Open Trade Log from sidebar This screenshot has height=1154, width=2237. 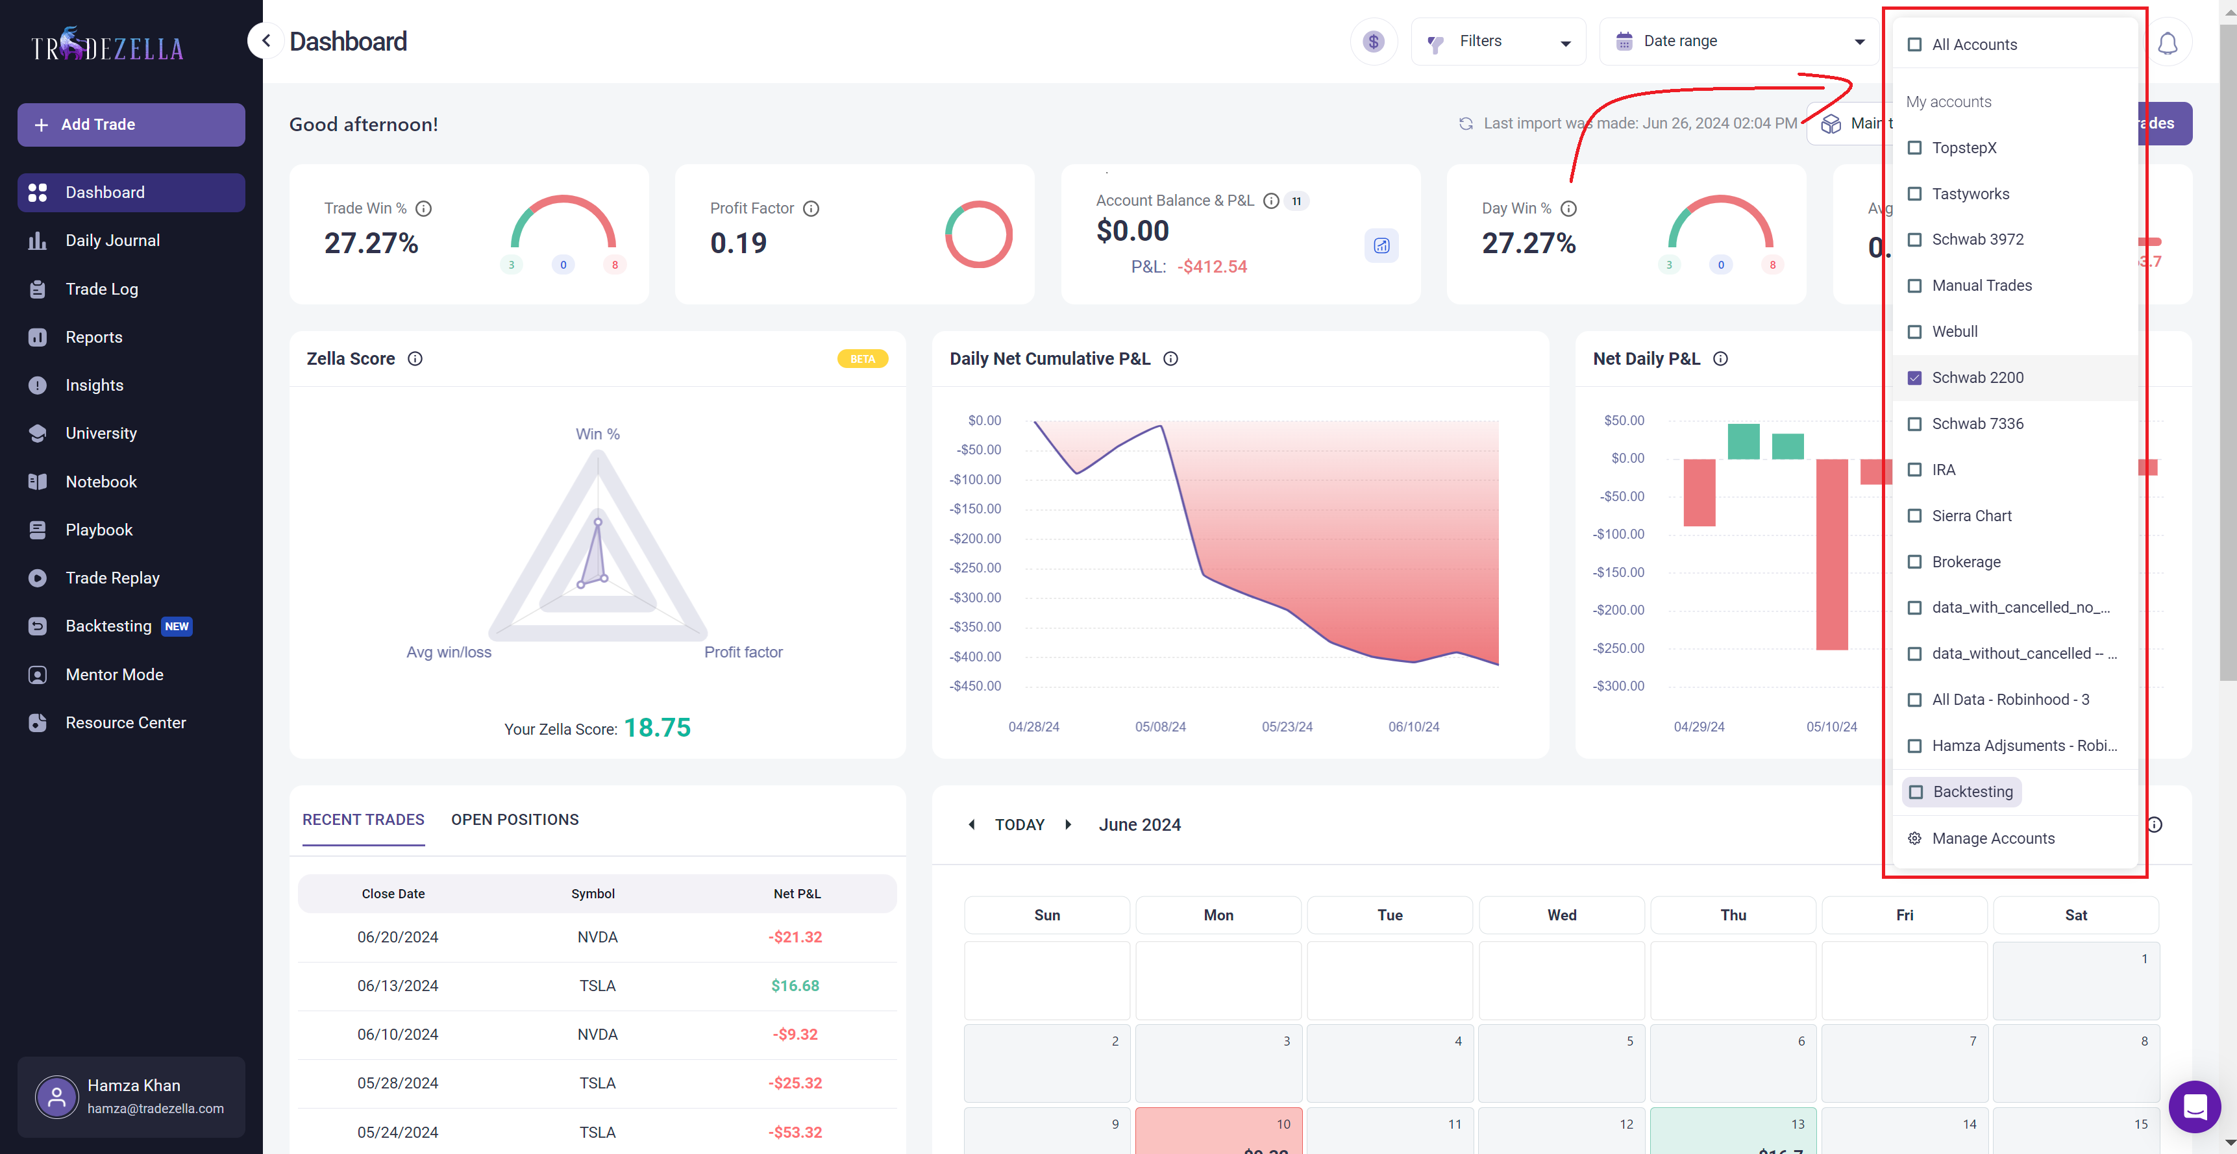102,289
